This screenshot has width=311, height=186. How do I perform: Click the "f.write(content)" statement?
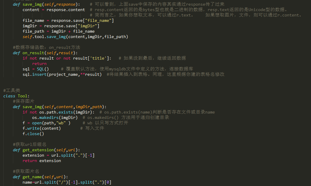pyautogui.click(x=42, y=128)
